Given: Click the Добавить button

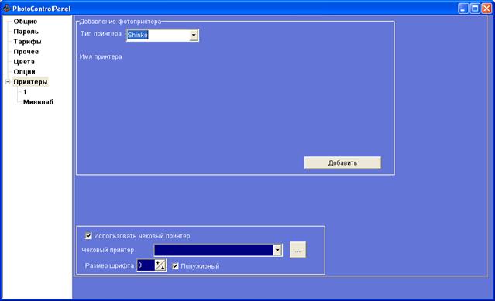Looking at the screenshot, I should (342, 162).
